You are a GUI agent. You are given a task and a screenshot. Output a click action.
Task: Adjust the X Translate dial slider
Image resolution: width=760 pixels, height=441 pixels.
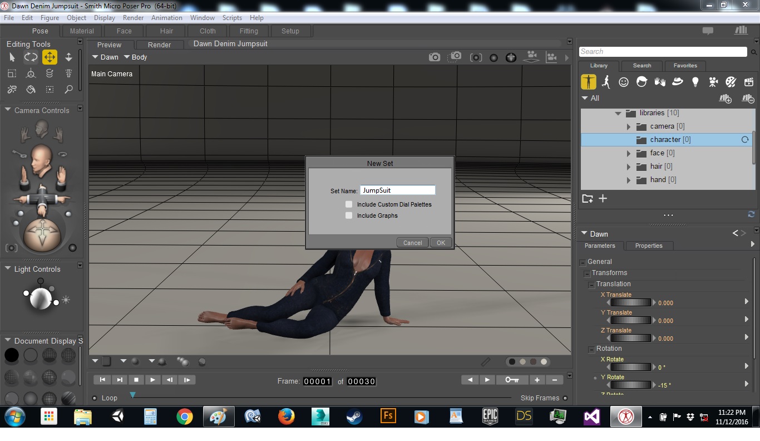pyautogui.click(x=630, y=303)
